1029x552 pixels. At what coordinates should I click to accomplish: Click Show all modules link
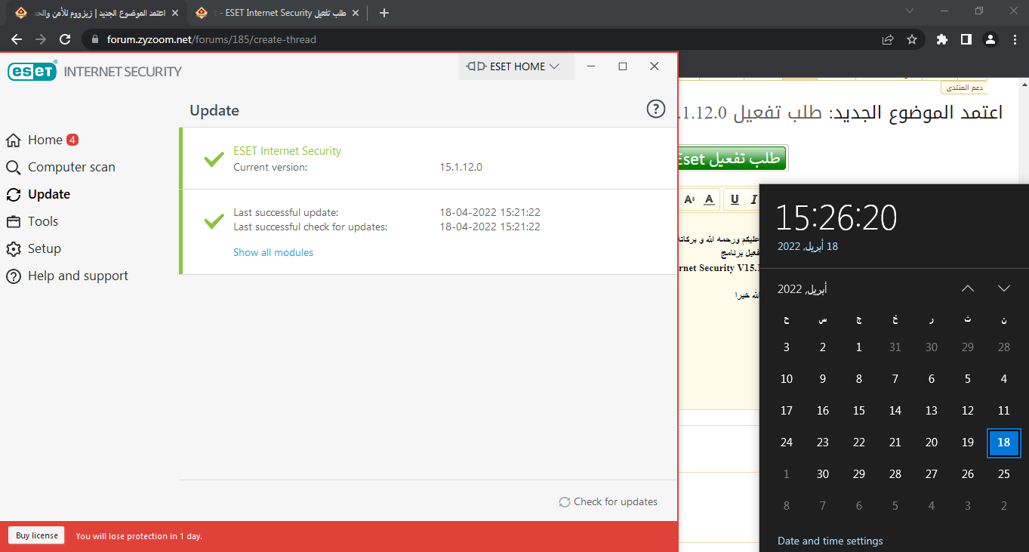click(x=273, y=252)
